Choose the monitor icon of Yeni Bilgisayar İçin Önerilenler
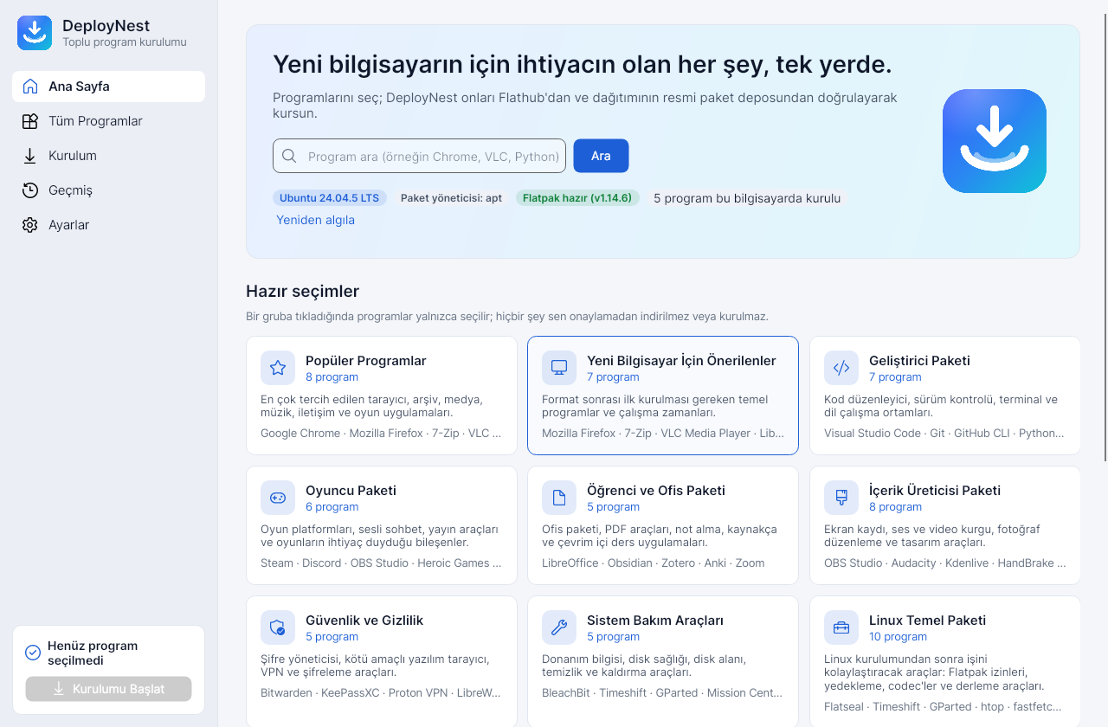The image size is (1108, 727). (559, 368)
